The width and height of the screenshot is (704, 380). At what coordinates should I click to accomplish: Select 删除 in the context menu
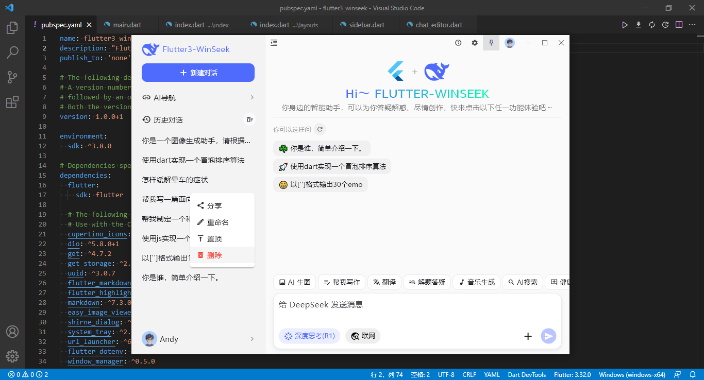point(213,254)
